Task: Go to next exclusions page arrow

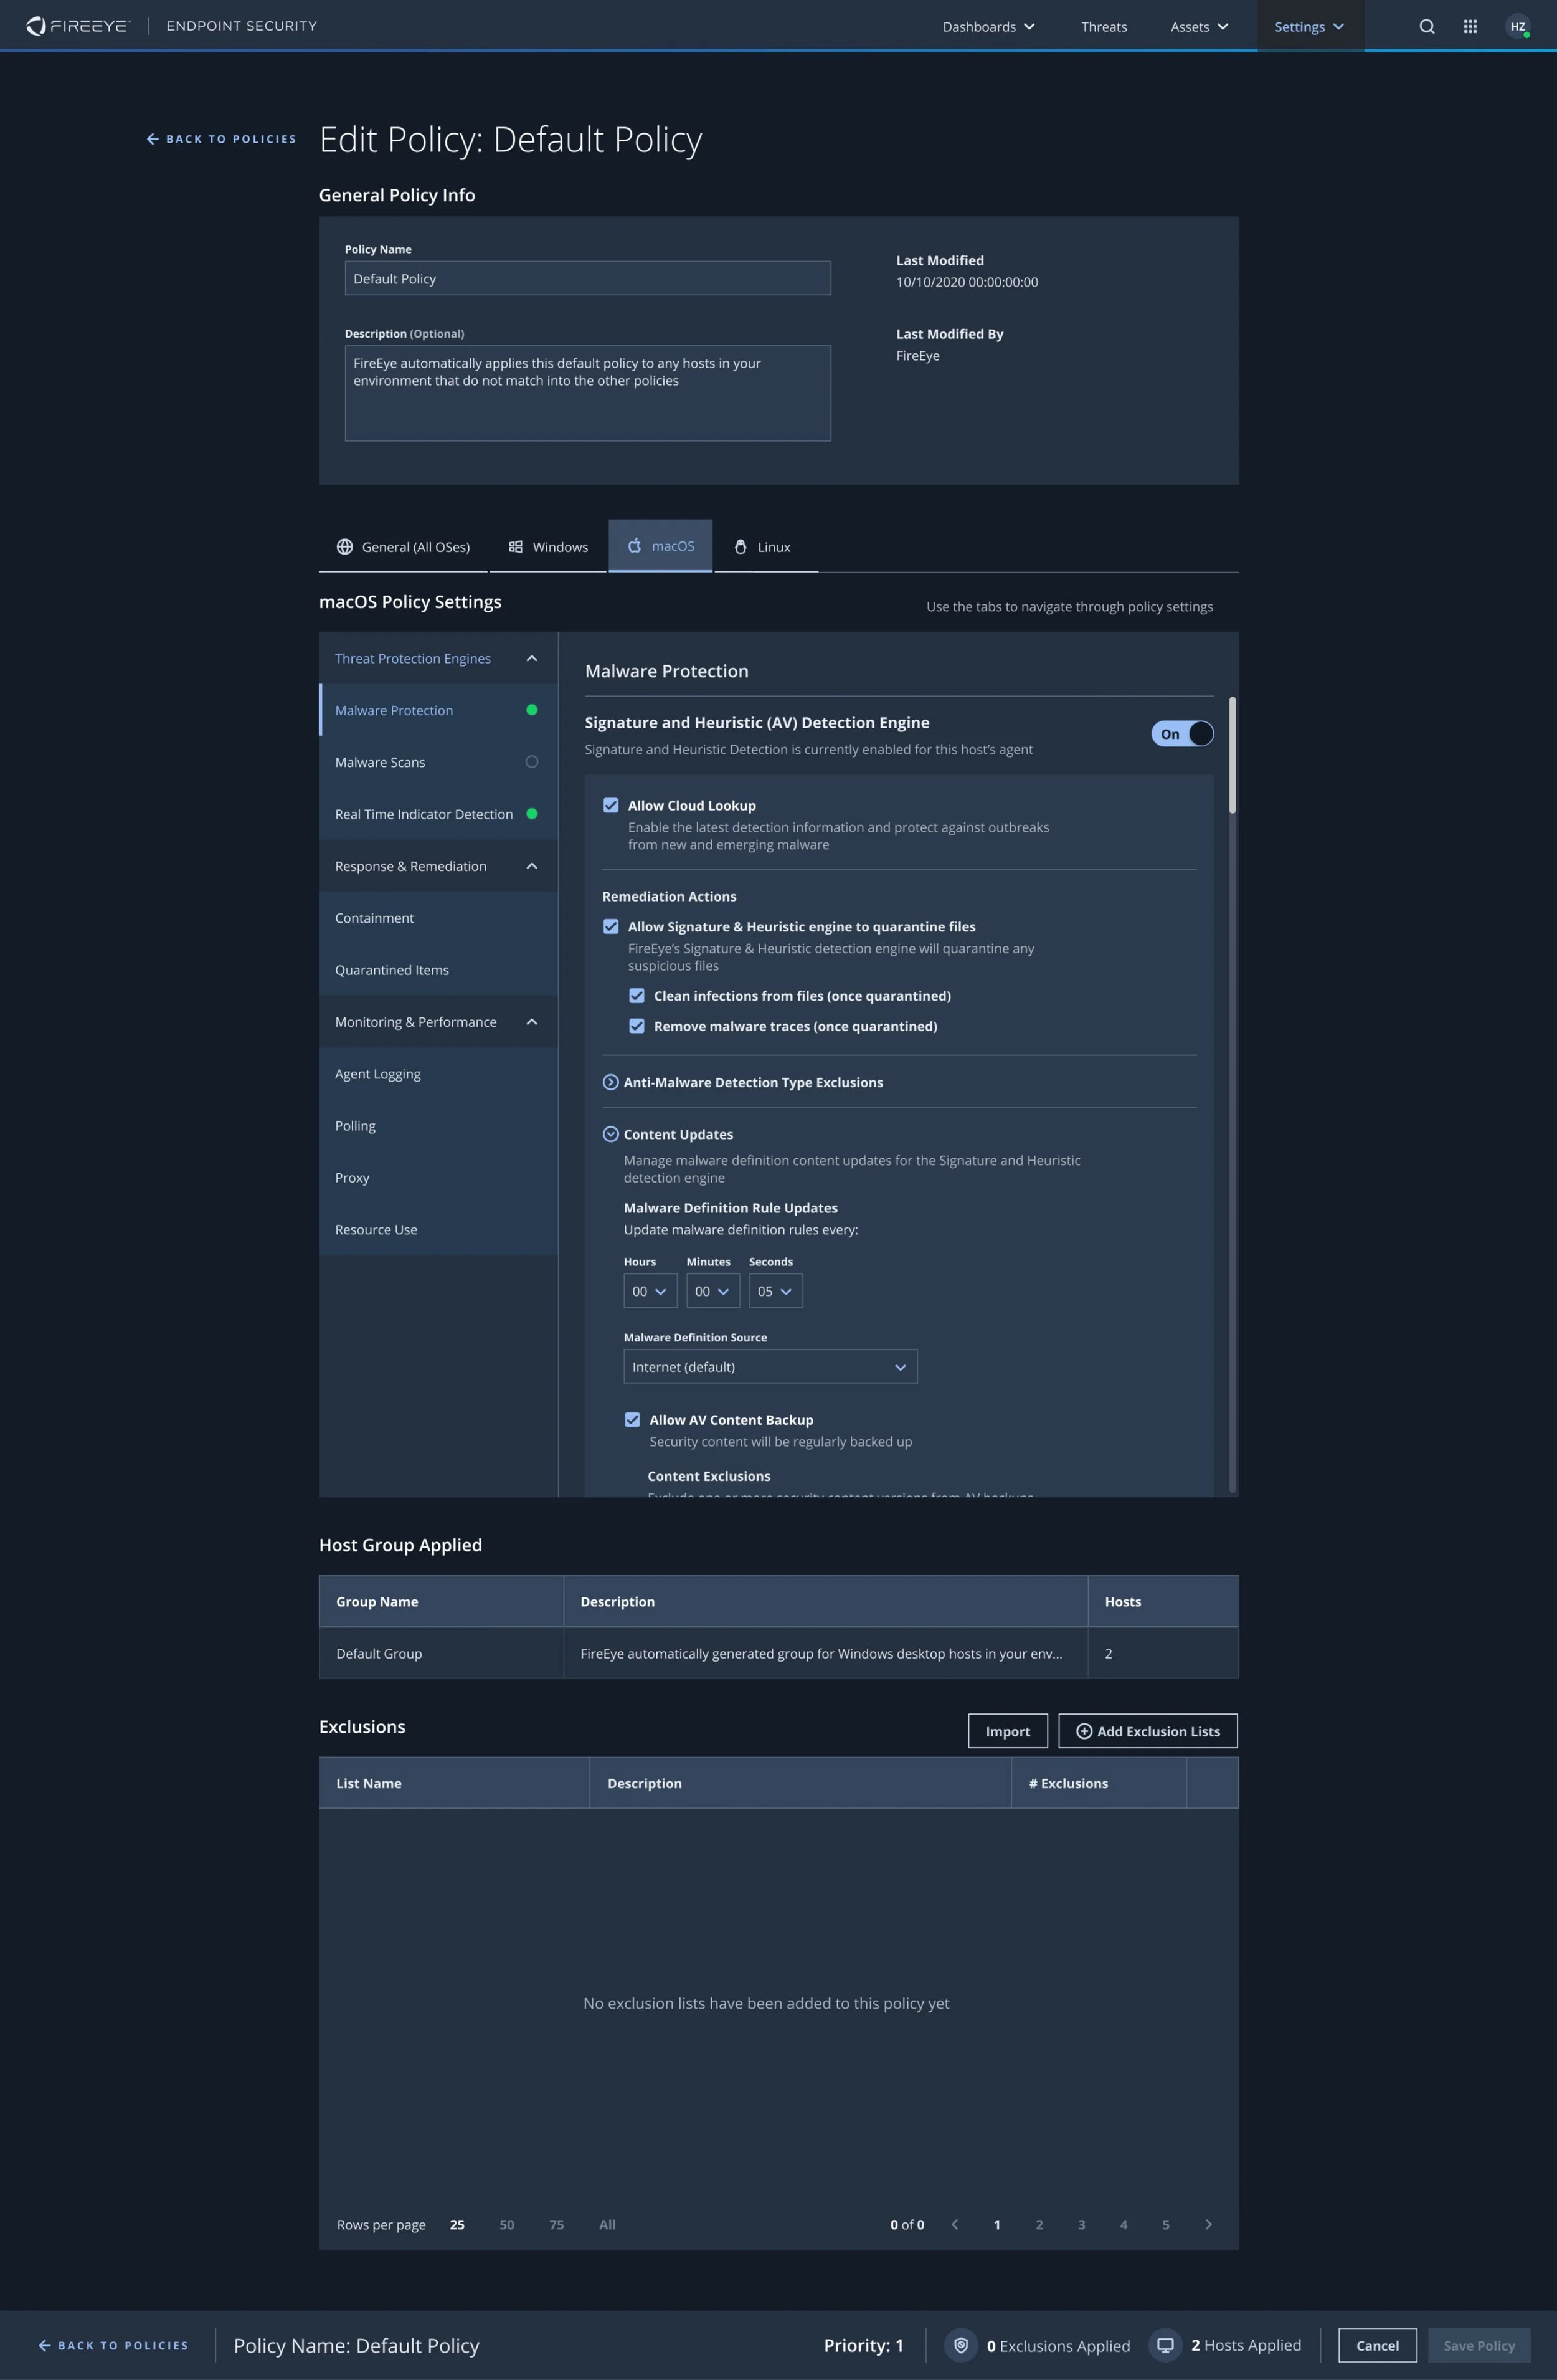Action: click(1207, 2224)
